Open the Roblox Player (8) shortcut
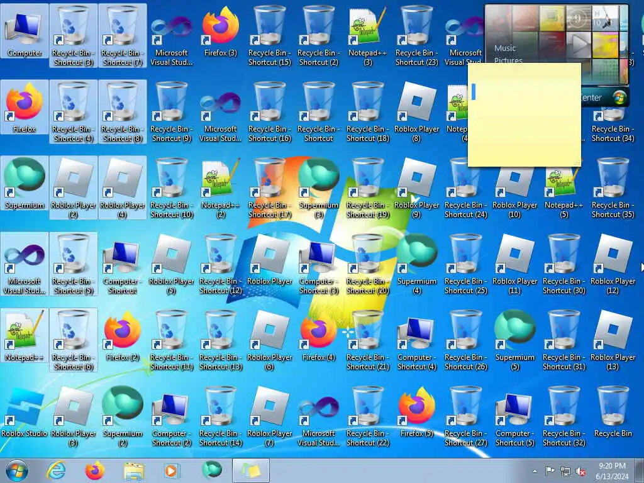Image resolution: width=644 pixels, height=483 pixels. (x=416, y=112)
